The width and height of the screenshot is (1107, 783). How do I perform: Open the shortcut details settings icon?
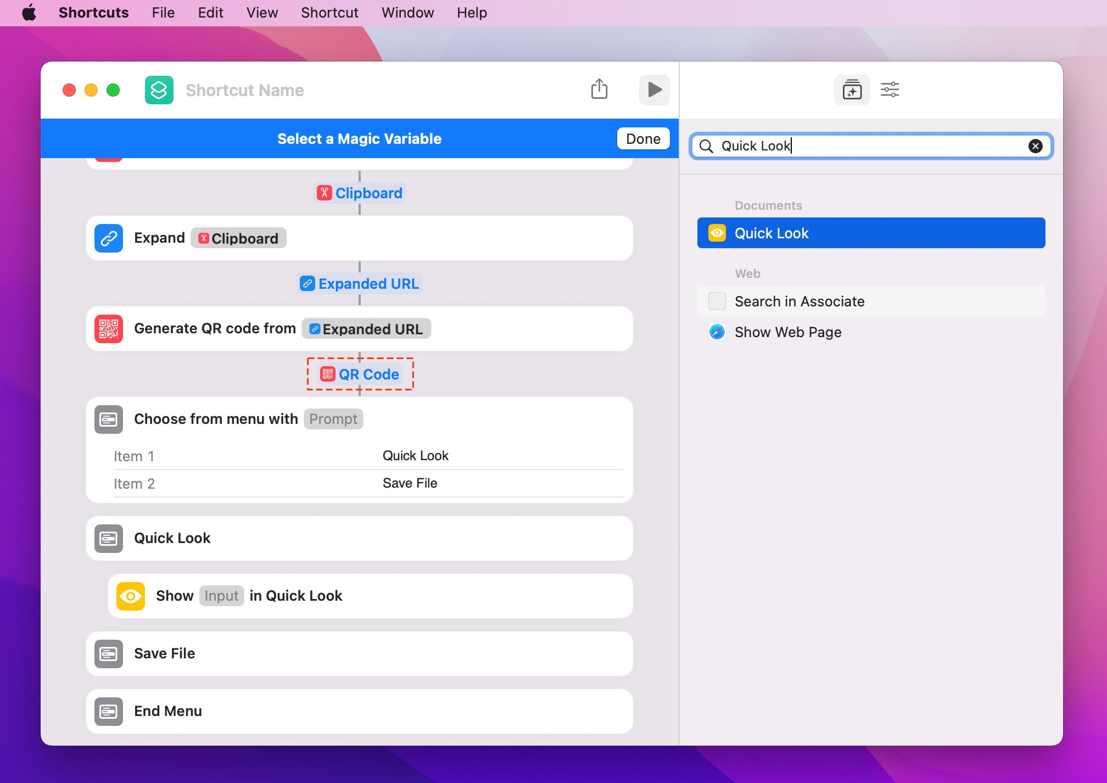click(x=890, y=90)
